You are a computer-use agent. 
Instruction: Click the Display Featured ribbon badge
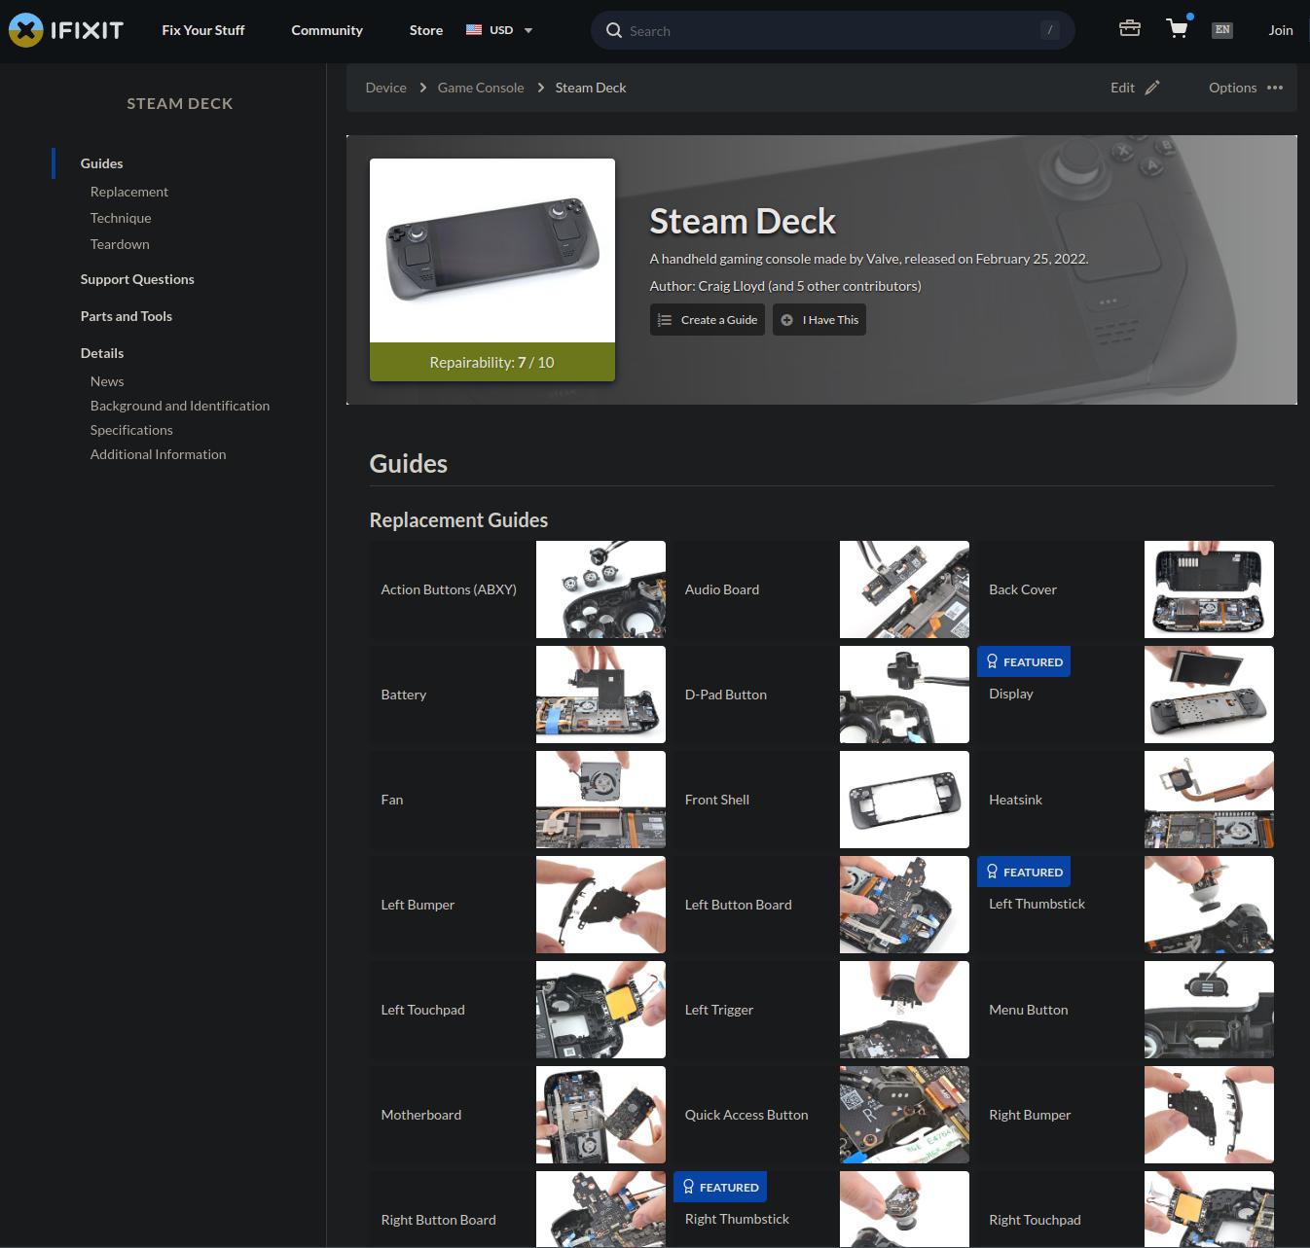coord(1024,661)
